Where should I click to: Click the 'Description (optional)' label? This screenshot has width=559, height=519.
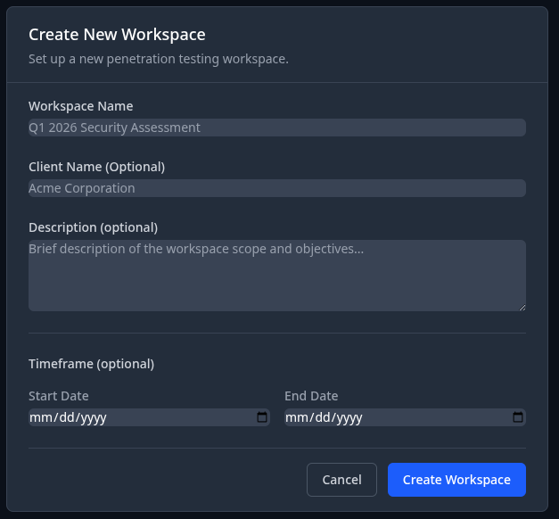click(x=93, y=227)
